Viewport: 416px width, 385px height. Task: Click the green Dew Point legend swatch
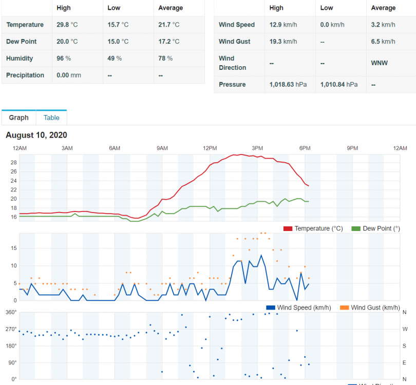point(356,228)
